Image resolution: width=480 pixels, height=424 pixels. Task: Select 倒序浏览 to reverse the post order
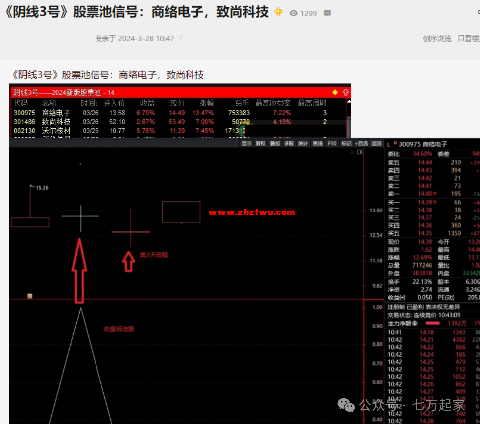pyautogui.click(x=437, y=39)
